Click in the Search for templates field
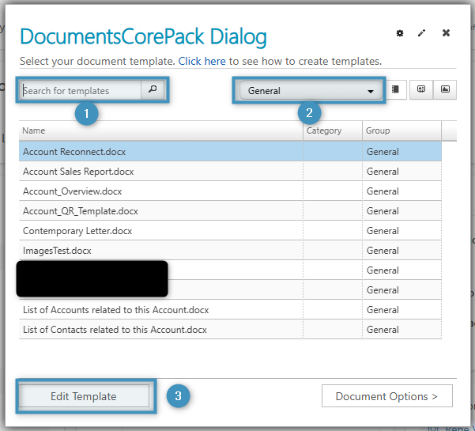 pyautogui.click(x=81, y=91)
